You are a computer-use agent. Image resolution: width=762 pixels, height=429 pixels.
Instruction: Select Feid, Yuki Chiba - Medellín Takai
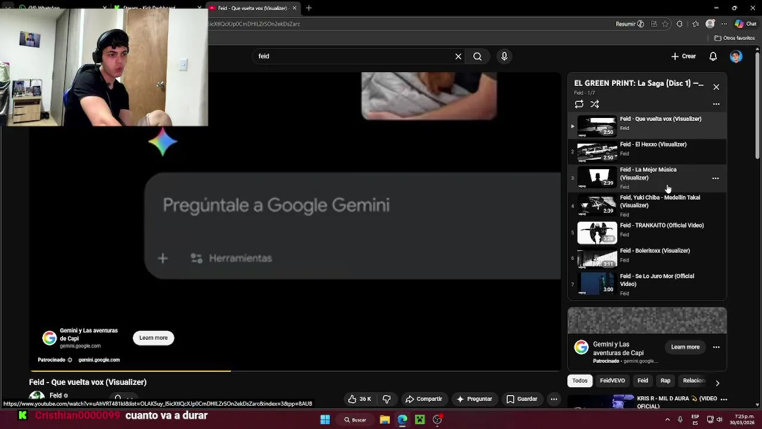647,206
